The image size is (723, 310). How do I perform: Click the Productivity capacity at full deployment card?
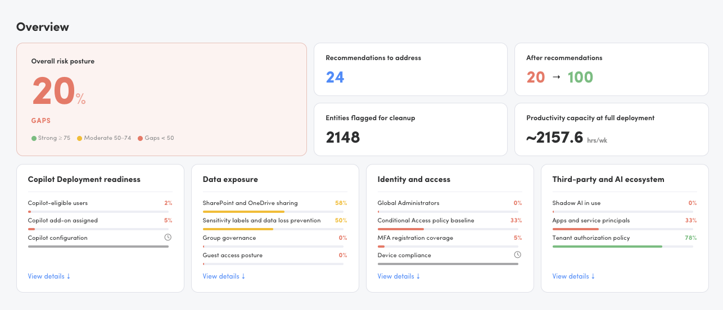612,129
